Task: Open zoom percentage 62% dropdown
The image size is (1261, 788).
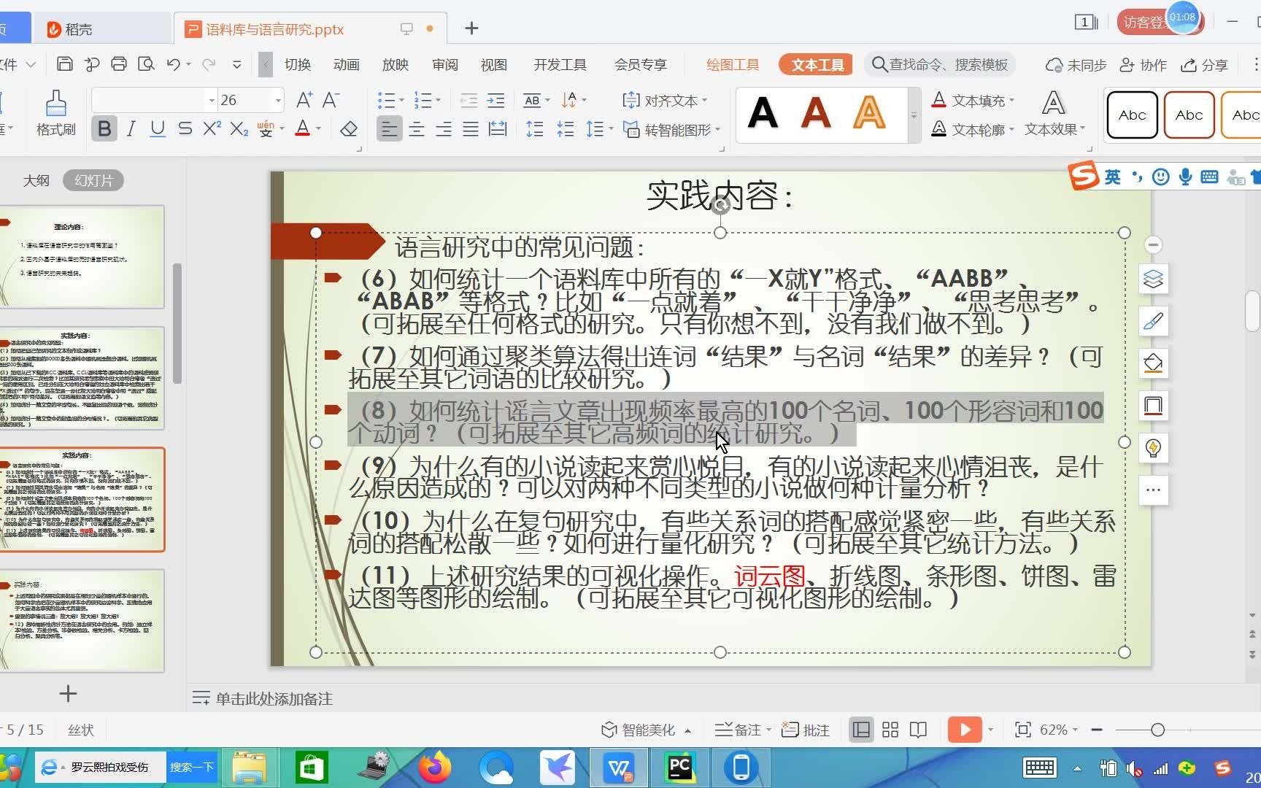Action: (1075, 730)
